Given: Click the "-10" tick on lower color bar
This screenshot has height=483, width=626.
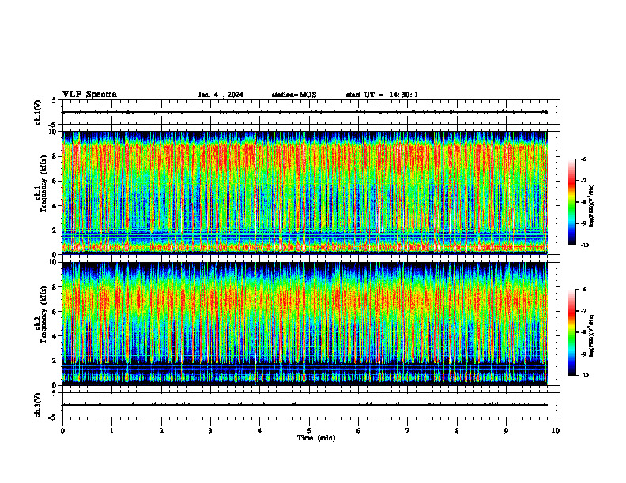Looking at the screenshot, I should 584,375.
